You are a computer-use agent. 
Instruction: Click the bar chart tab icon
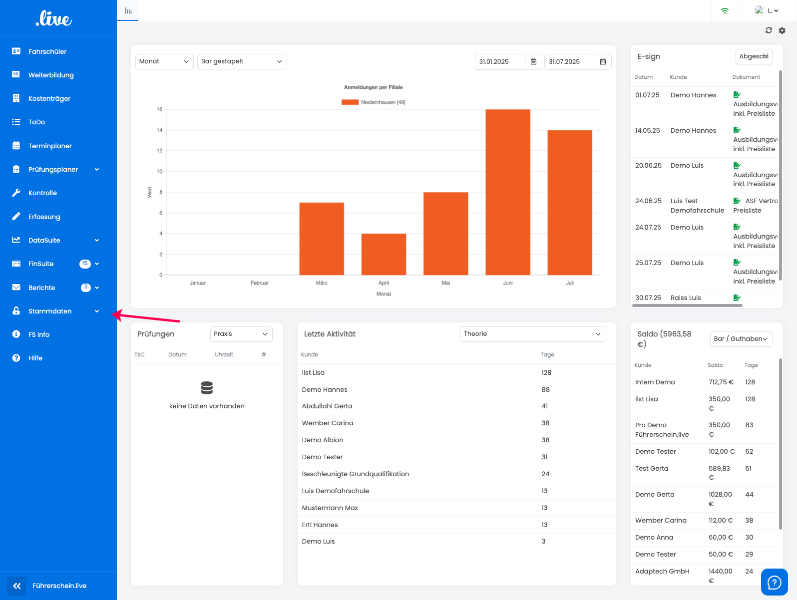coord(128,10)
